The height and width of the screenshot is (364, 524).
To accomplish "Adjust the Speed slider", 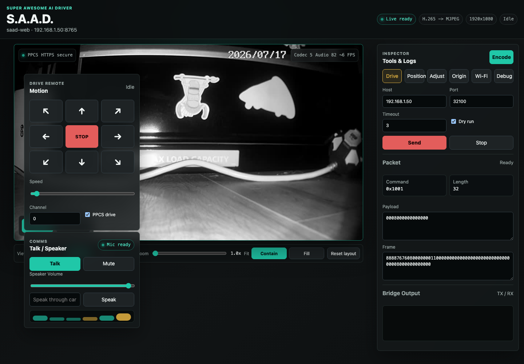I will (82, 194).
